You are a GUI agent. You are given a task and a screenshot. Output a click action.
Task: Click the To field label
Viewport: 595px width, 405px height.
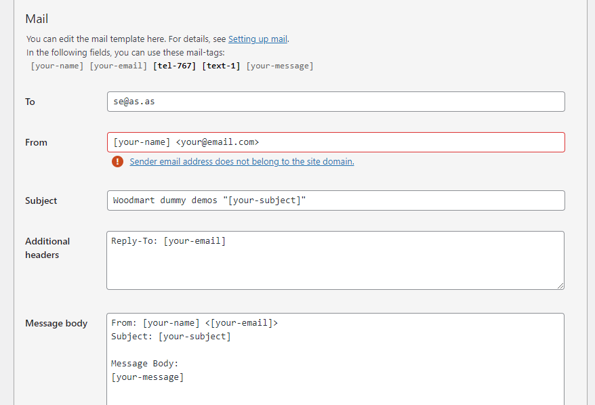pyautogui.click(x=30, y=102)
